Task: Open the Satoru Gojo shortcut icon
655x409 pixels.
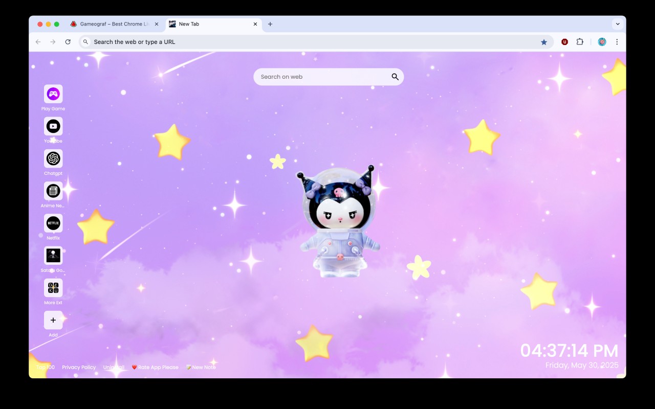Action: coord(53,256)
